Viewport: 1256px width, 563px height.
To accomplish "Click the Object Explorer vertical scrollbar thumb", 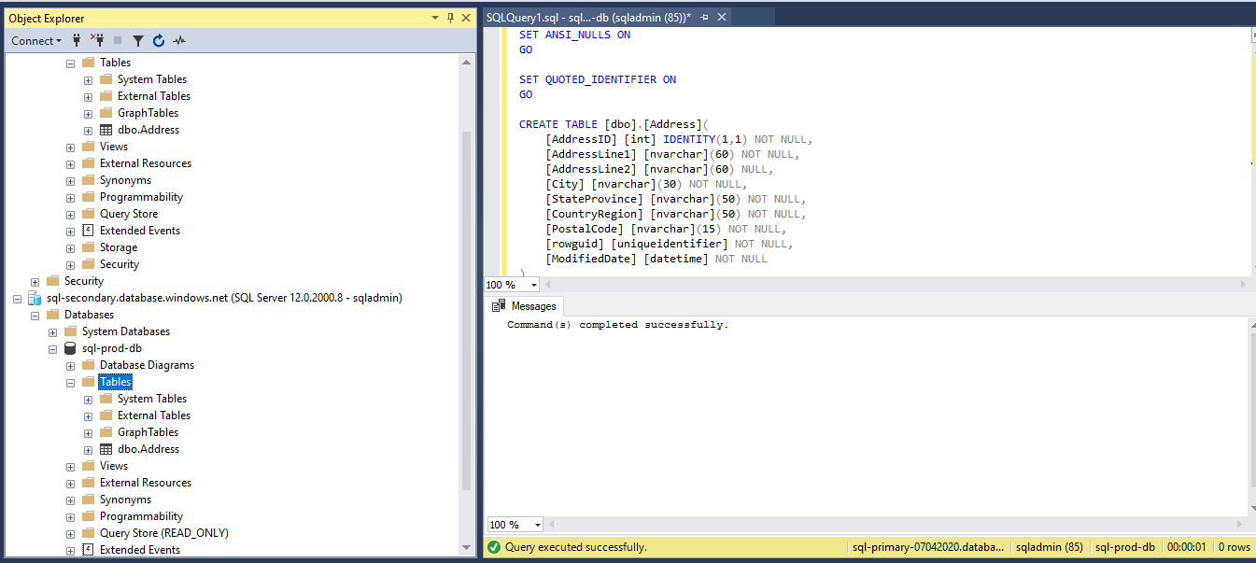I will click(x=467, y=310).
